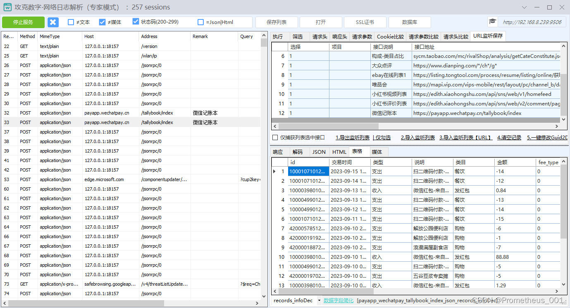Click the 88.88 amount cell
570x308 pixels.
click(515, 257)
